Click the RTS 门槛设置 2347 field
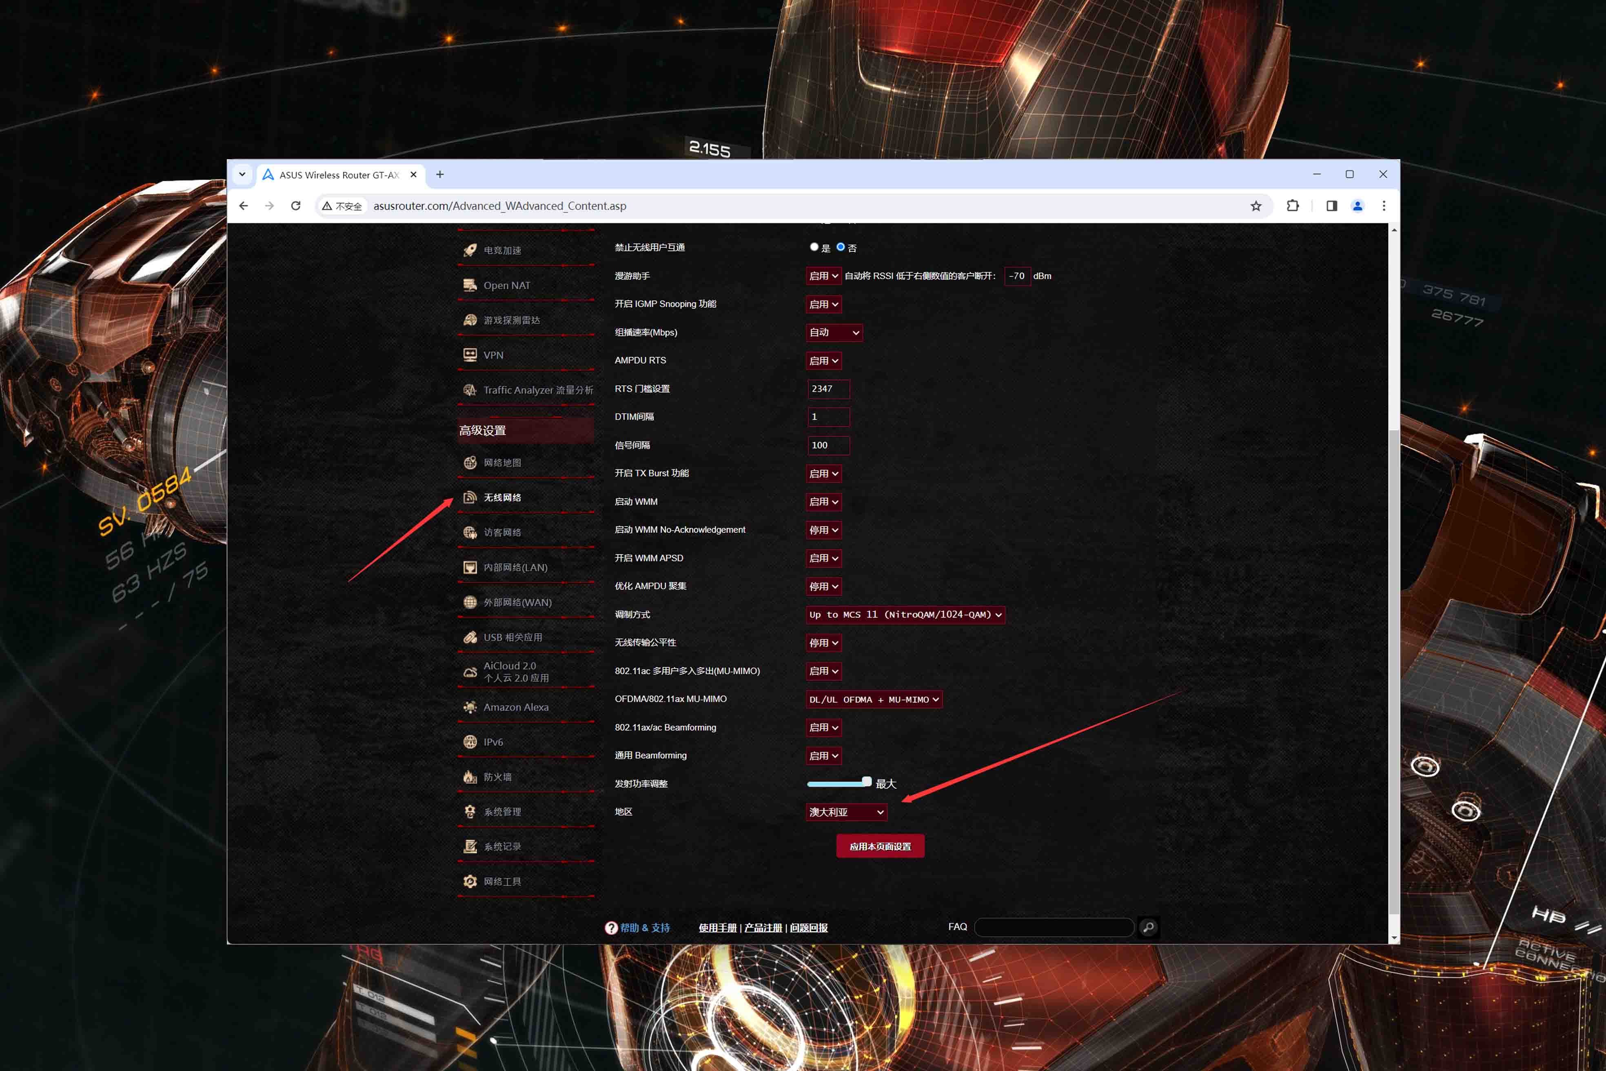The width and height of the screenshot is (1606, 1071). coord(828,389)
